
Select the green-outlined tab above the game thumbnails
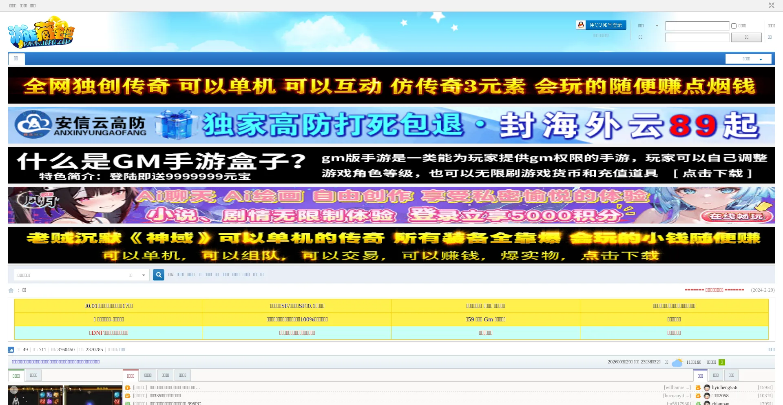(16, 376)
